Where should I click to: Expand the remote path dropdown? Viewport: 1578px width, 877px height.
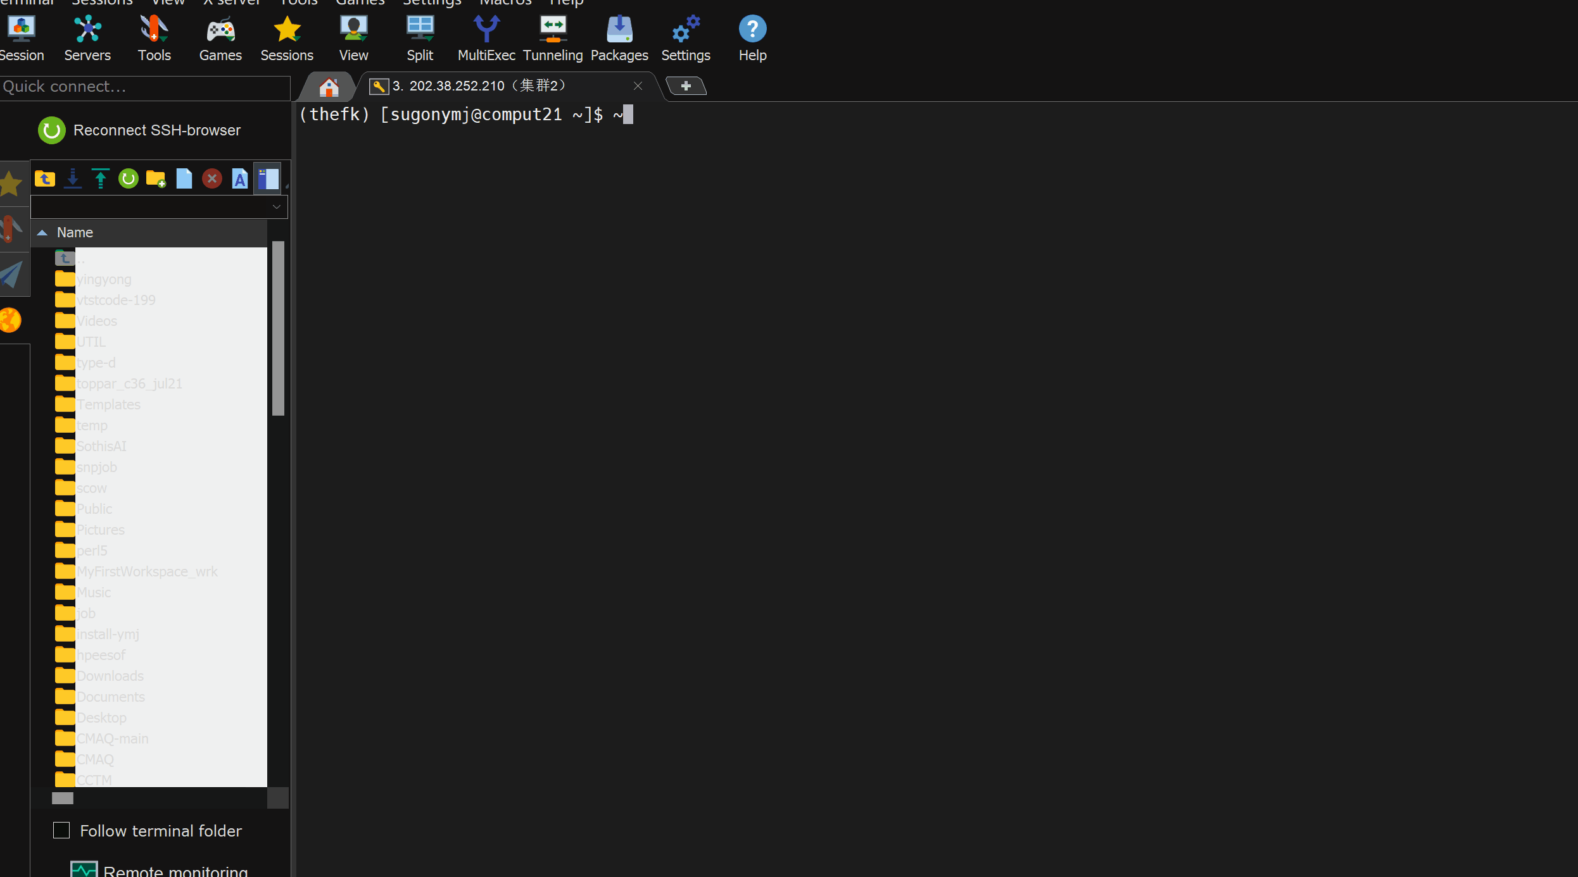(276, 207)
